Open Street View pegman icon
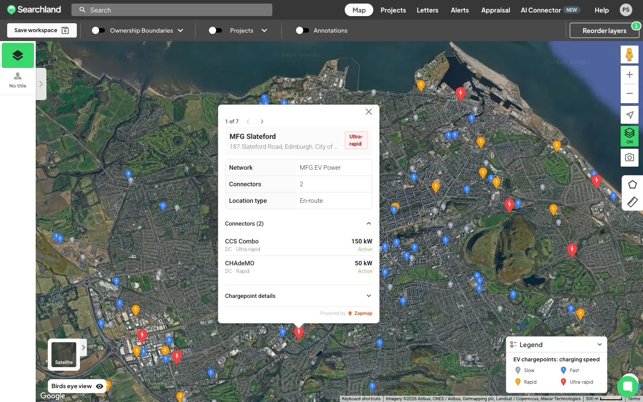This screenshot has width=643, height=402. click(x=630, y=54)
